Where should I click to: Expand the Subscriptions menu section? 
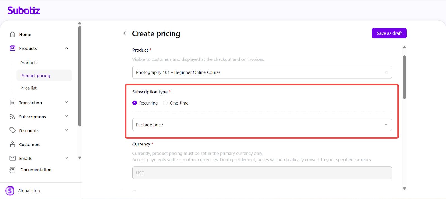(x=67, y=116)
